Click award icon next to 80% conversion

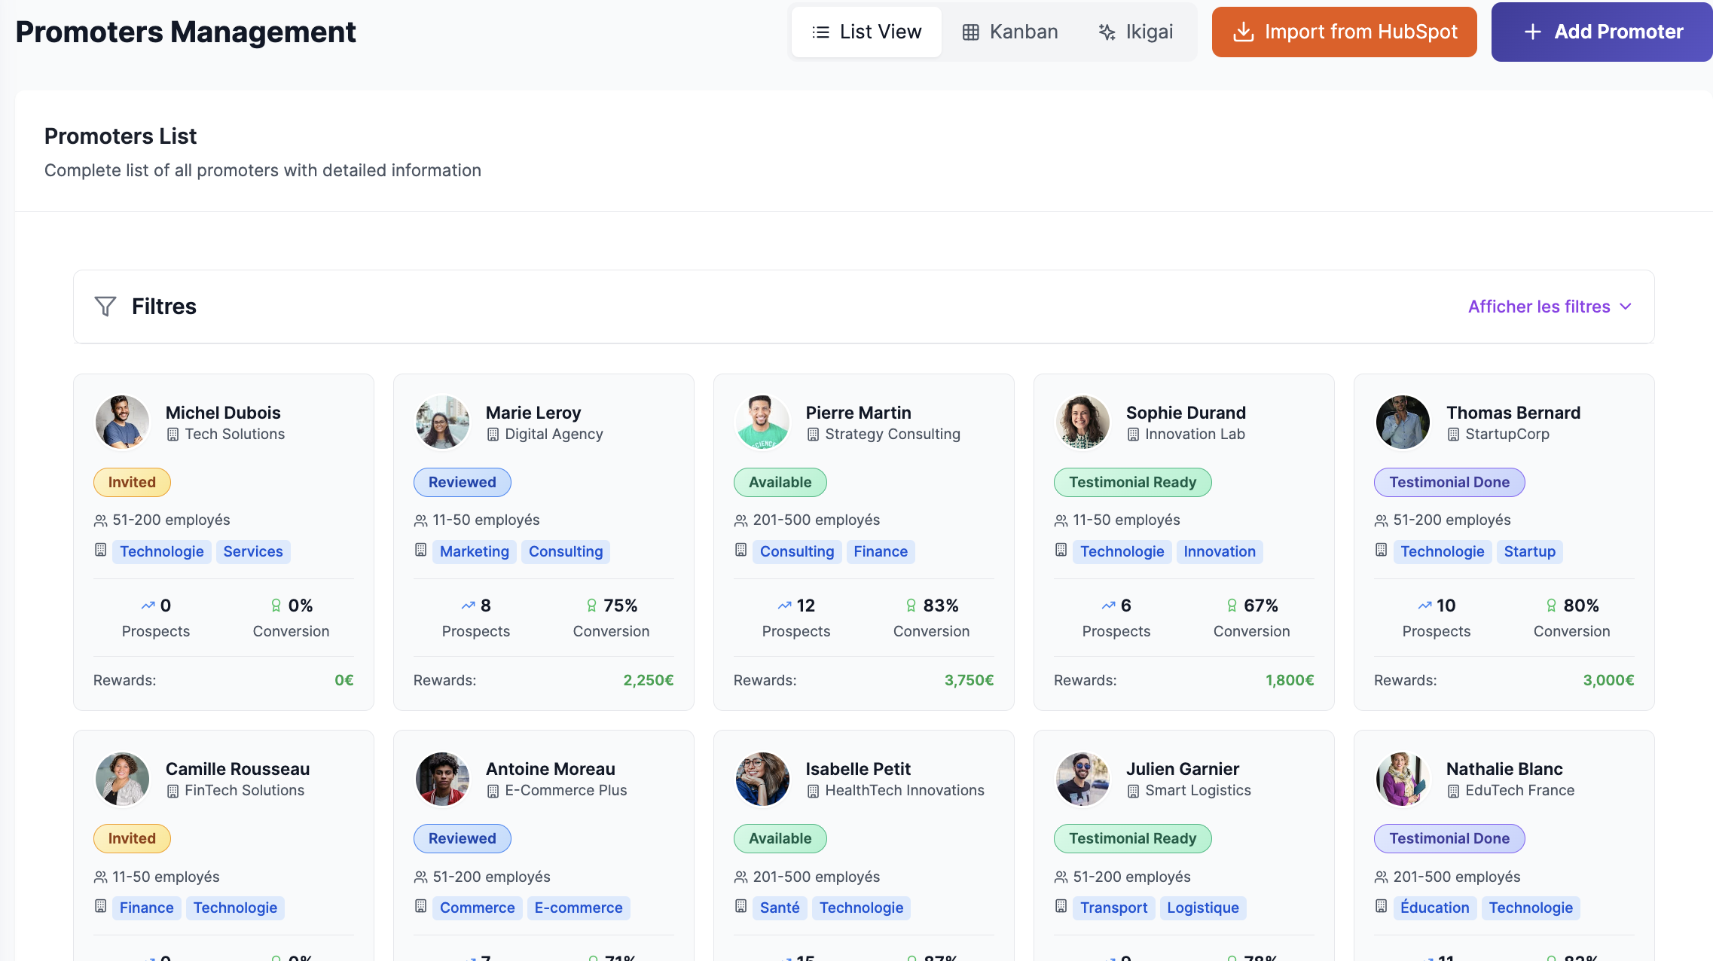[1551, 606]
